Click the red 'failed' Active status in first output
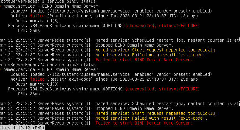This screenshot has height=130, width=240. click(x=37, y=16)
